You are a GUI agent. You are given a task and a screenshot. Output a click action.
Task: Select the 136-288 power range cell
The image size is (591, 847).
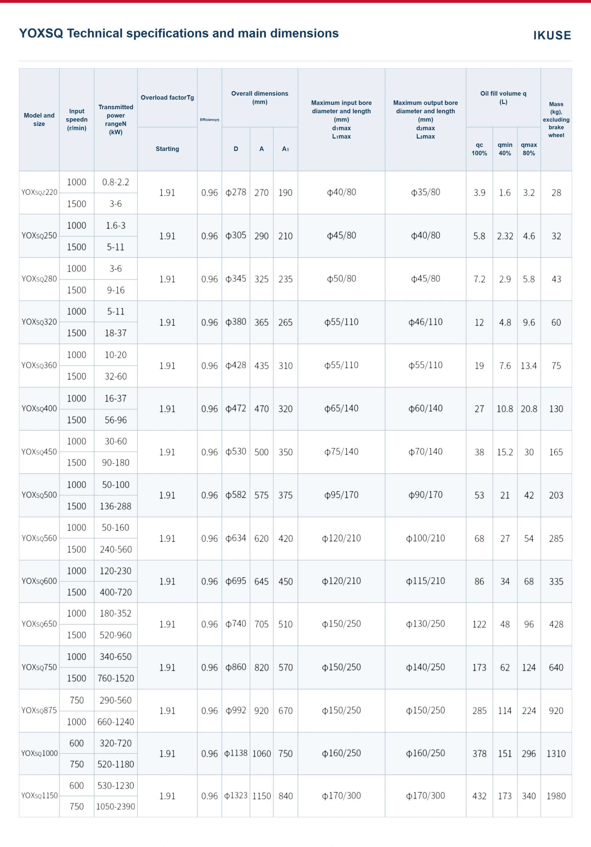pos(116,506)
